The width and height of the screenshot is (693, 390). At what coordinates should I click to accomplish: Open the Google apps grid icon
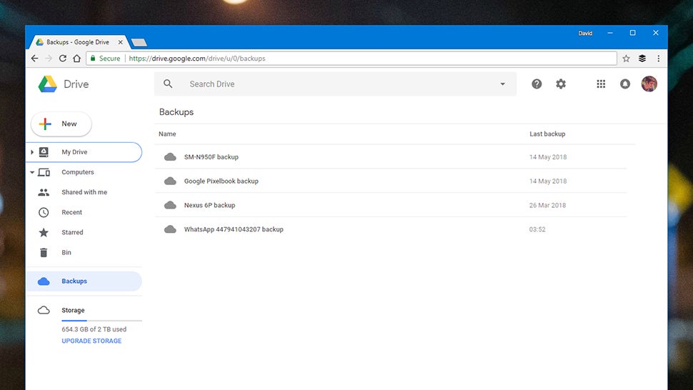click(601, 84)
